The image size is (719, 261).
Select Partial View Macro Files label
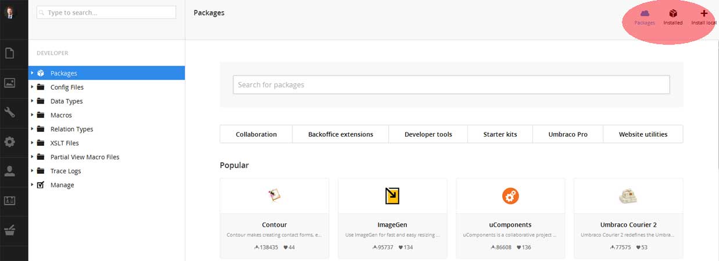coord(85,157)
